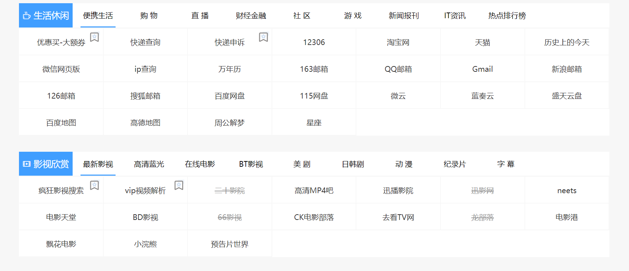Select the 游戏 tab
Screen dimensions: 629x271
pos(353,16)
